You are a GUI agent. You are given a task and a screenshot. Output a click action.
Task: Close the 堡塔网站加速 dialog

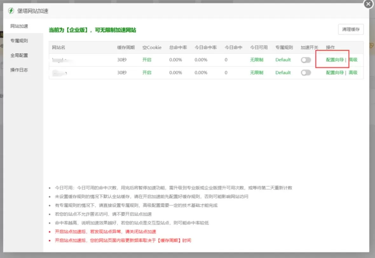[x=368, y=4]
